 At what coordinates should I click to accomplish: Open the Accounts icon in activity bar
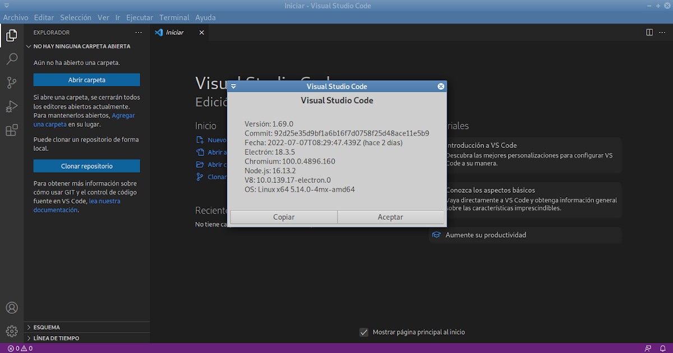pos(11,308)
